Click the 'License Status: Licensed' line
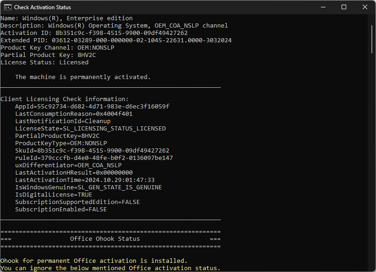 click(x=45, y=62)
